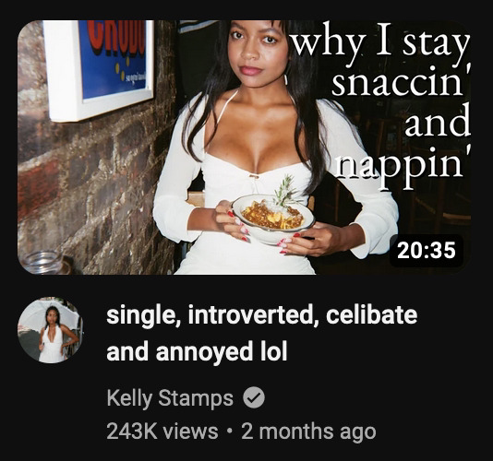493x461 pixels.
Task: Click the 20:35 duration badge
Action: coord(427,251)
